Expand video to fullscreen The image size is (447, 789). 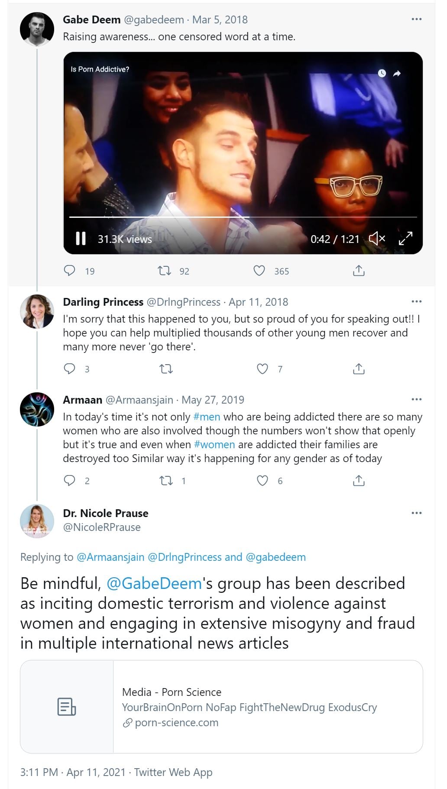point(405,238)
